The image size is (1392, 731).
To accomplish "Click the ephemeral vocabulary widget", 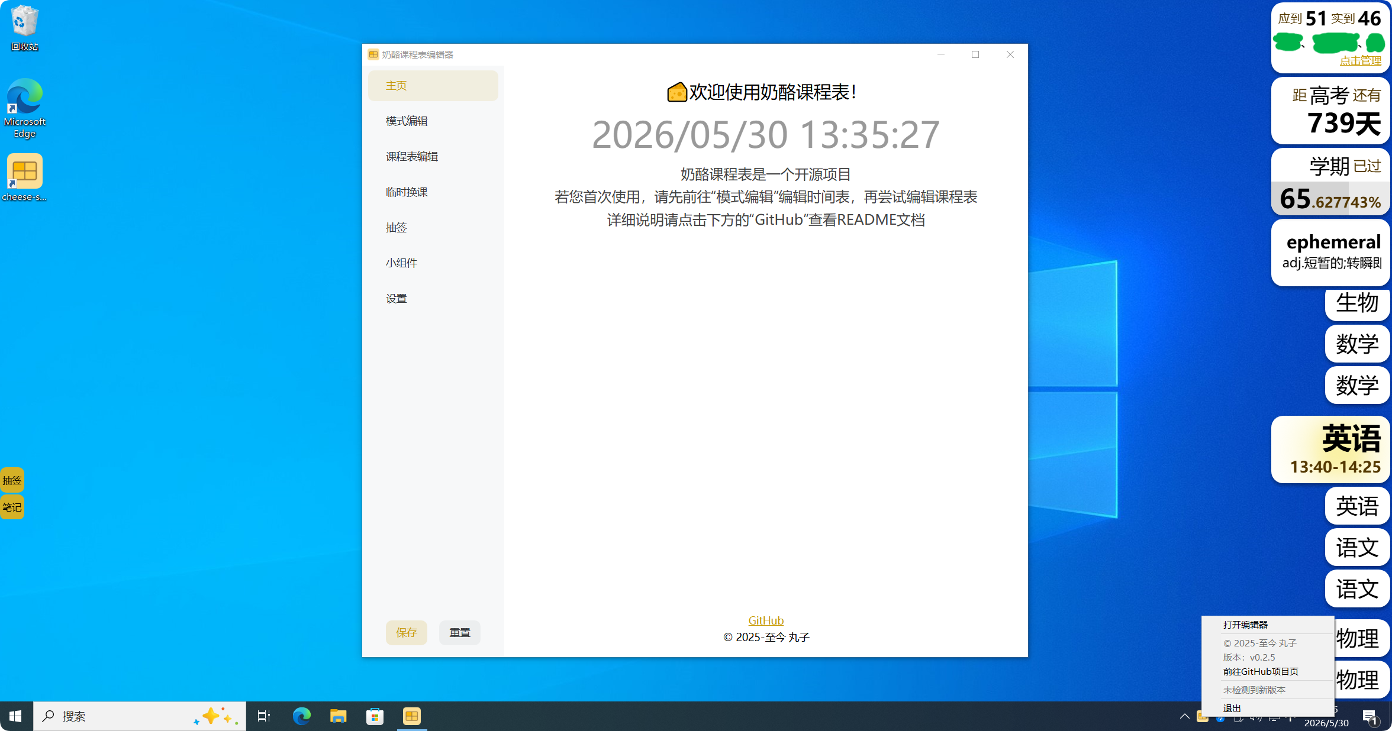I will (x=1330, y=253).
